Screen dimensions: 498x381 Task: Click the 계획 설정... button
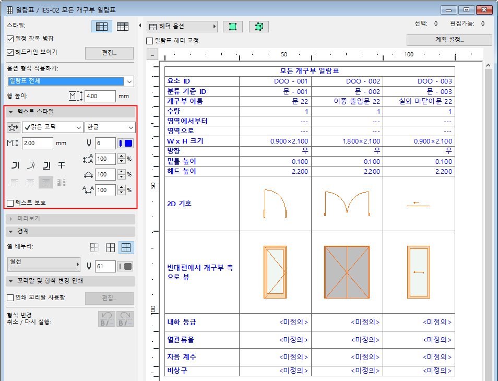pos(449,40)
